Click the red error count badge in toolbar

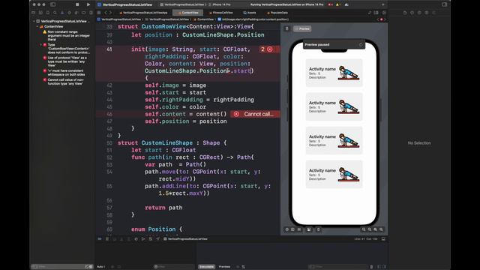[x=331, y=4]
